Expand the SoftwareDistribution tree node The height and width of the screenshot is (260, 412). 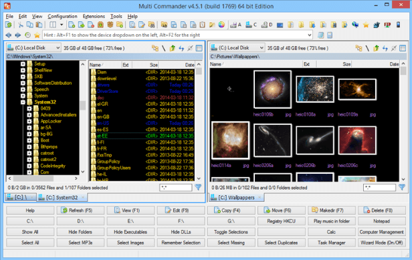tap(23, 83)
